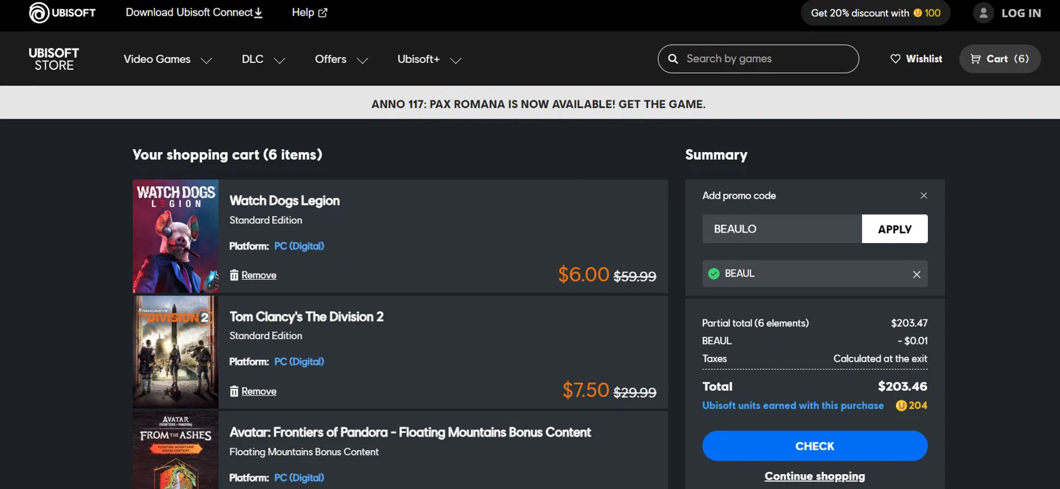Screen dimensions: 1060x489
Task: Open Tom Clancy's The Division 2 title
Action: point(307,317)
